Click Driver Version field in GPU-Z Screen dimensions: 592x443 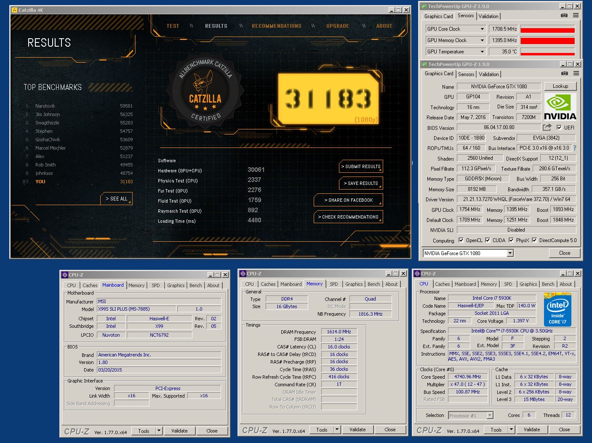516,199
